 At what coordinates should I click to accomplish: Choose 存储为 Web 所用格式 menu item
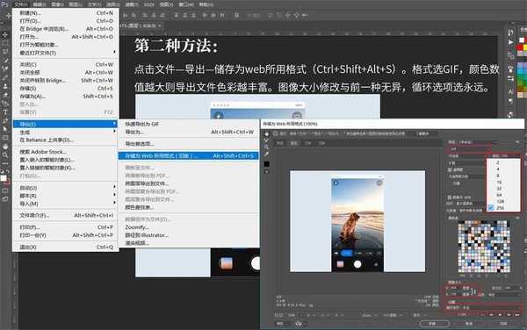[189, 155]
